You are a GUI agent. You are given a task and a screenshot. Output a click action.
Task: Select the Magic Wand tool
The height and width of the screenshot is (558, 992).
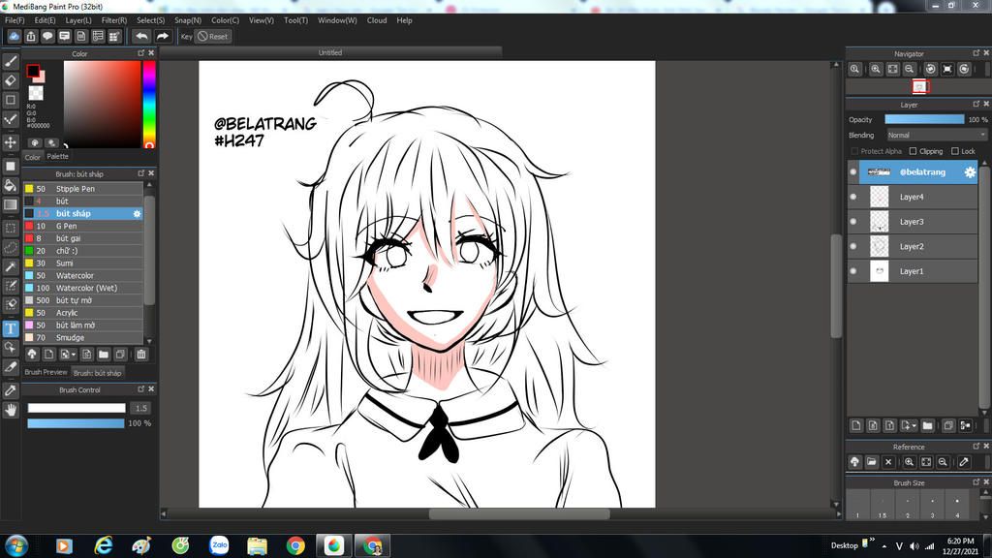click(10, 267)
